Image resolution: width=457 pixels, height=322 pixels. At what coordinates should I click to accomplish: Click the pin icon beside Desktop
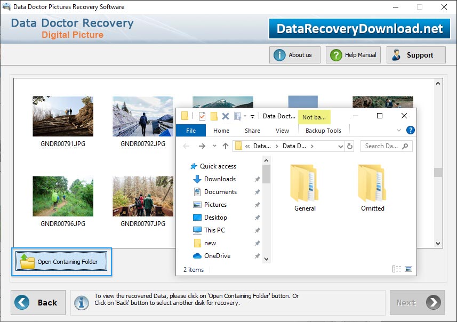258,218
